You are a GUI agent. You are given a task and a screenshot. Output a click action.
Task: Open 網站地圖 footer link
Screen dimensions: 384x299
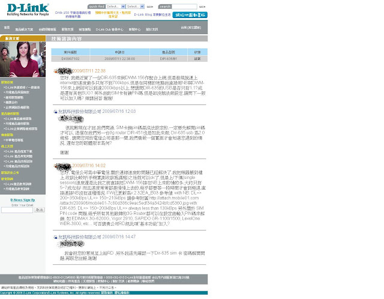[x=59, y=282]
